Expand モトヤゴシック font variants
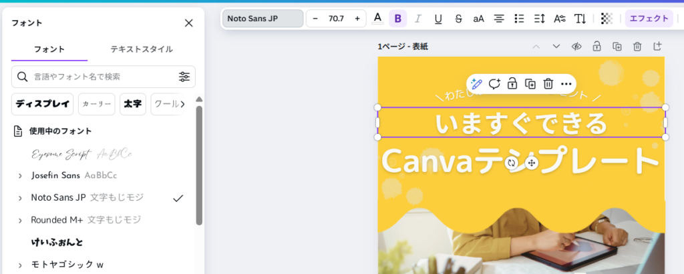The height and width of the screenshot is (274, 684). [x=20, y=265]
